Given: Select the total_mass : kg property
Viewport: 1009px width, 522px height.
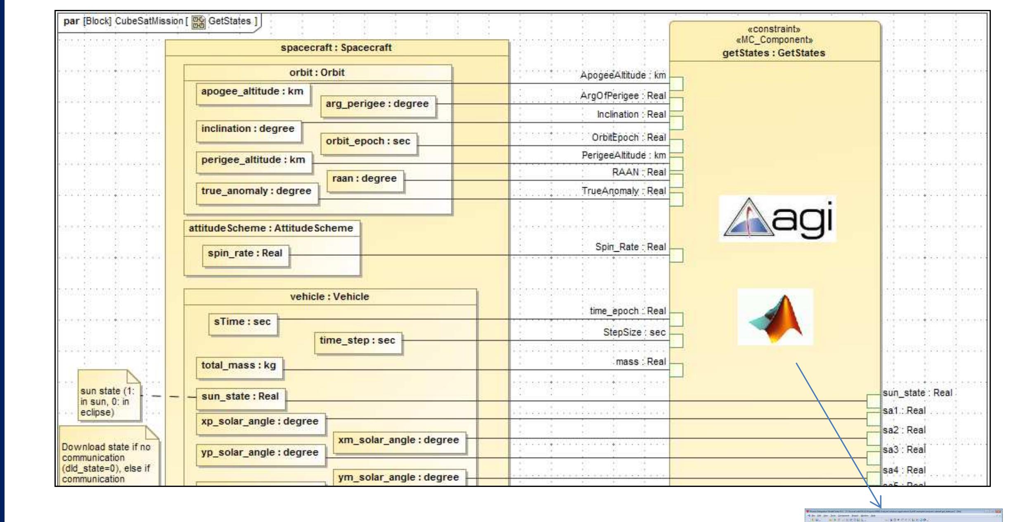Looking at the screenshot, I should tap(239, 365).
